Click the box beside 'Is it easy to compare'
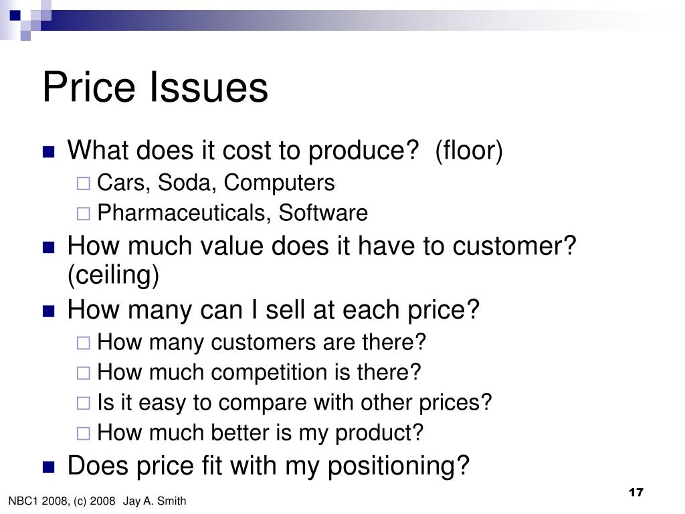Image resolution: width=685 pixels, height=514 pixels. point(84,403)
